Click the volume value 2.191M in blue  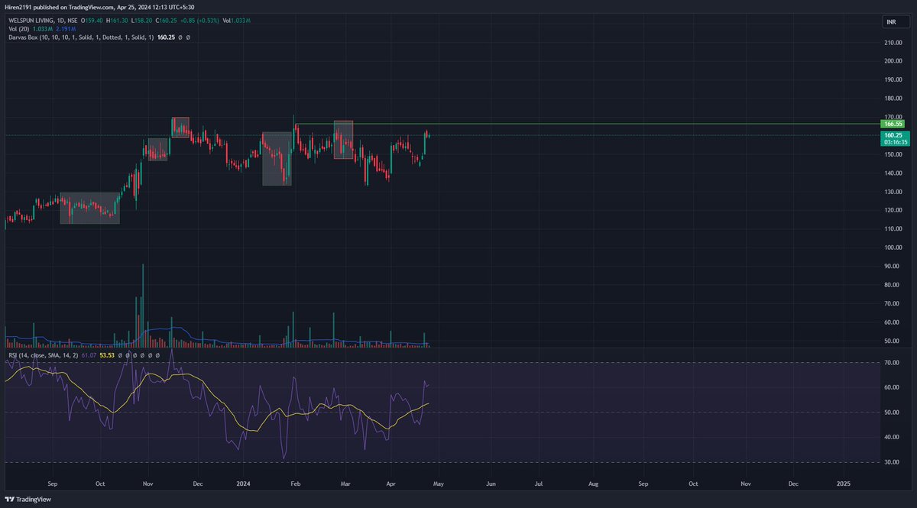pyautogui.click(x=66, y=29)
